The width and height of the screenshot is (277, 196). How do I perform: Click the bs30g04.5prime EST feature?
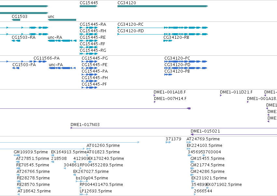point(82,181)
